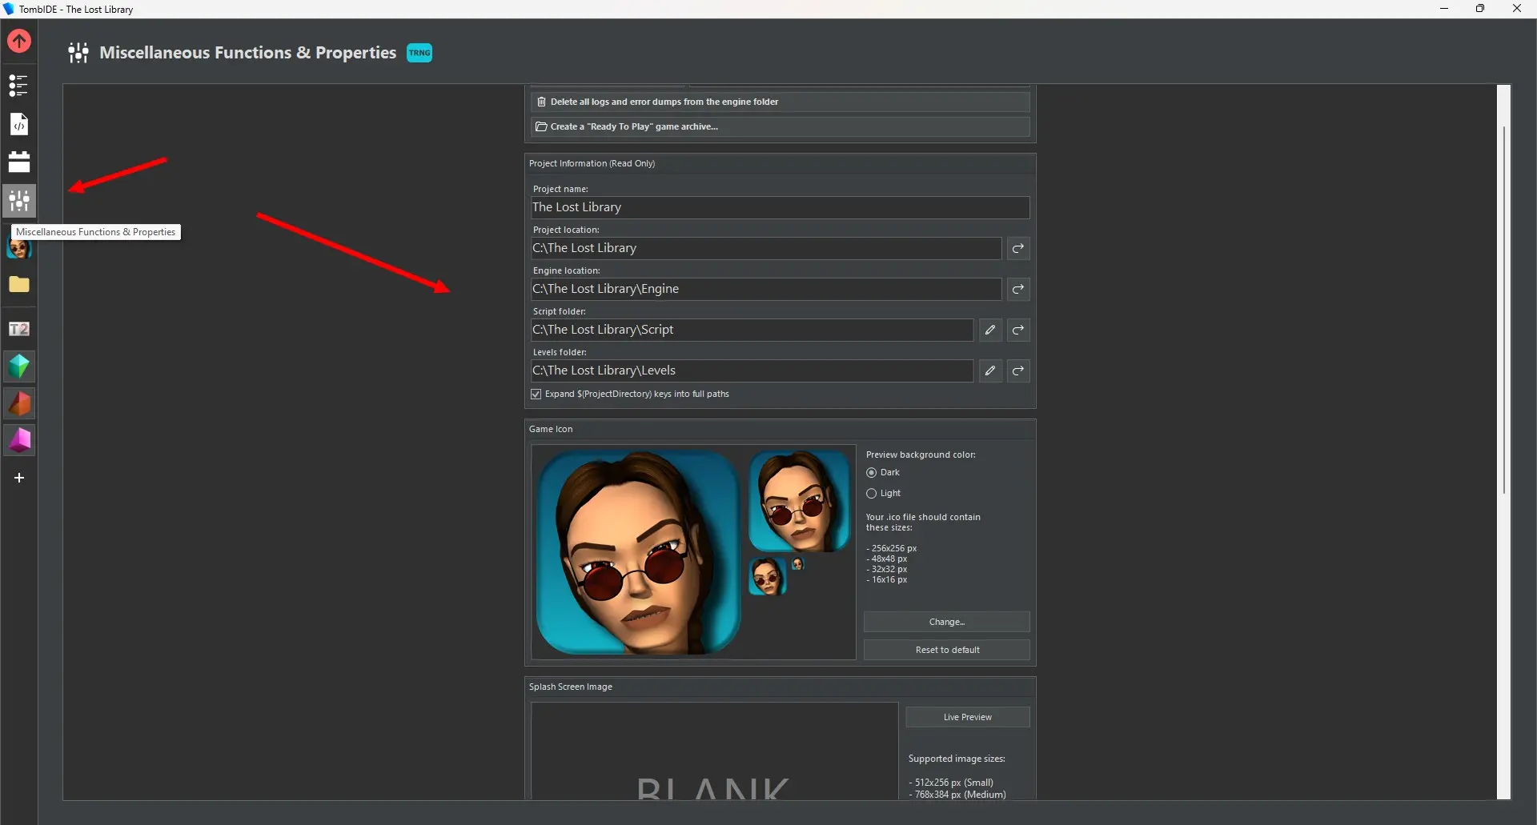Open the list view icon in sidebar
Screen dimensions: 1537x825
tap(18, 85)
